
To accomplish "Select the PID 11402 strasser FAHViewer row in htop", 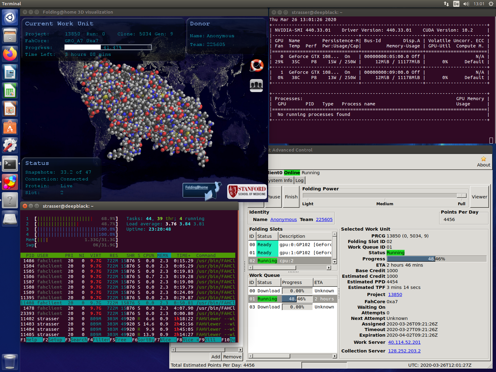I will coord(128,319).
